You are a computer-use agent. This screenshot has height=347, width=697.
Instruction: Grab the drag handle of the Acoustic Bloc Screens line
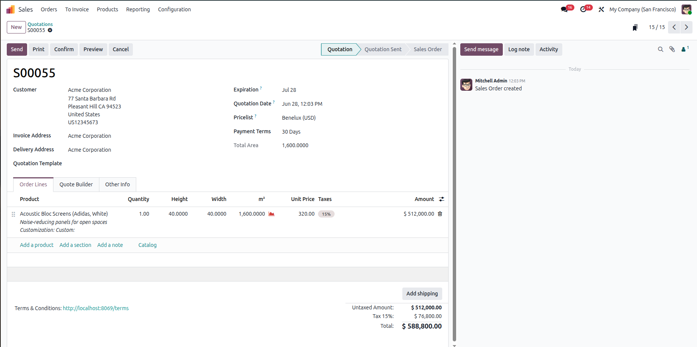tap(13, 214)
